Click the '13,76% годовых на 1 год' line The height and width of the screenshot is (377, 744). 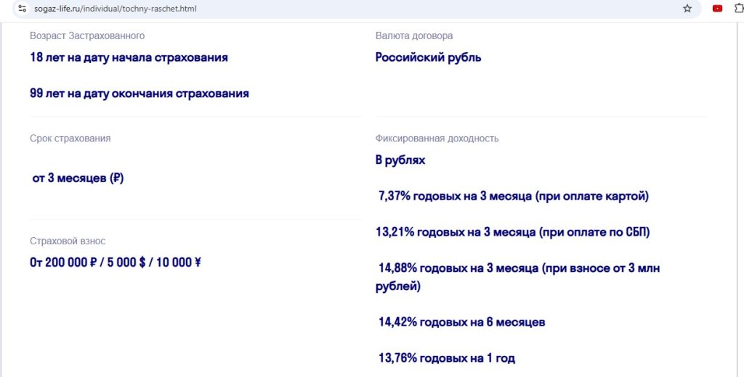click(x=447, y=359)
